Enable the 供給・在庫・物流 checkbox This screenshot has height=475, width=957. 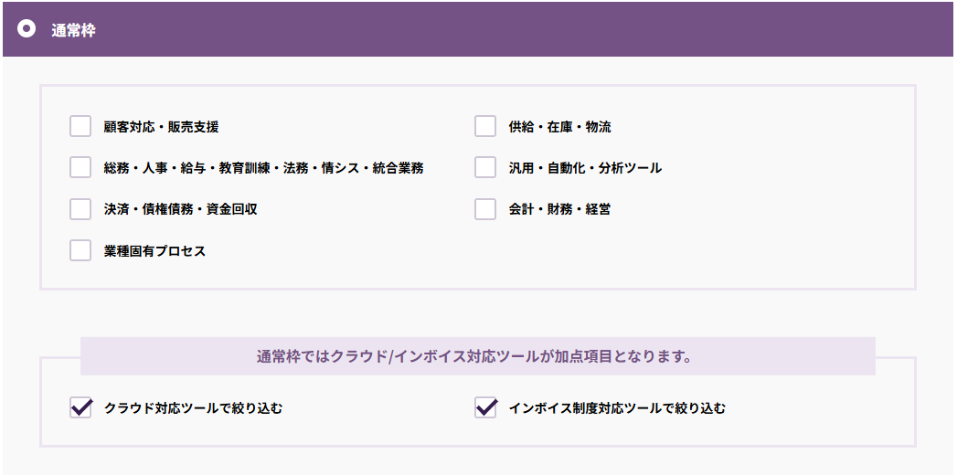485,127
